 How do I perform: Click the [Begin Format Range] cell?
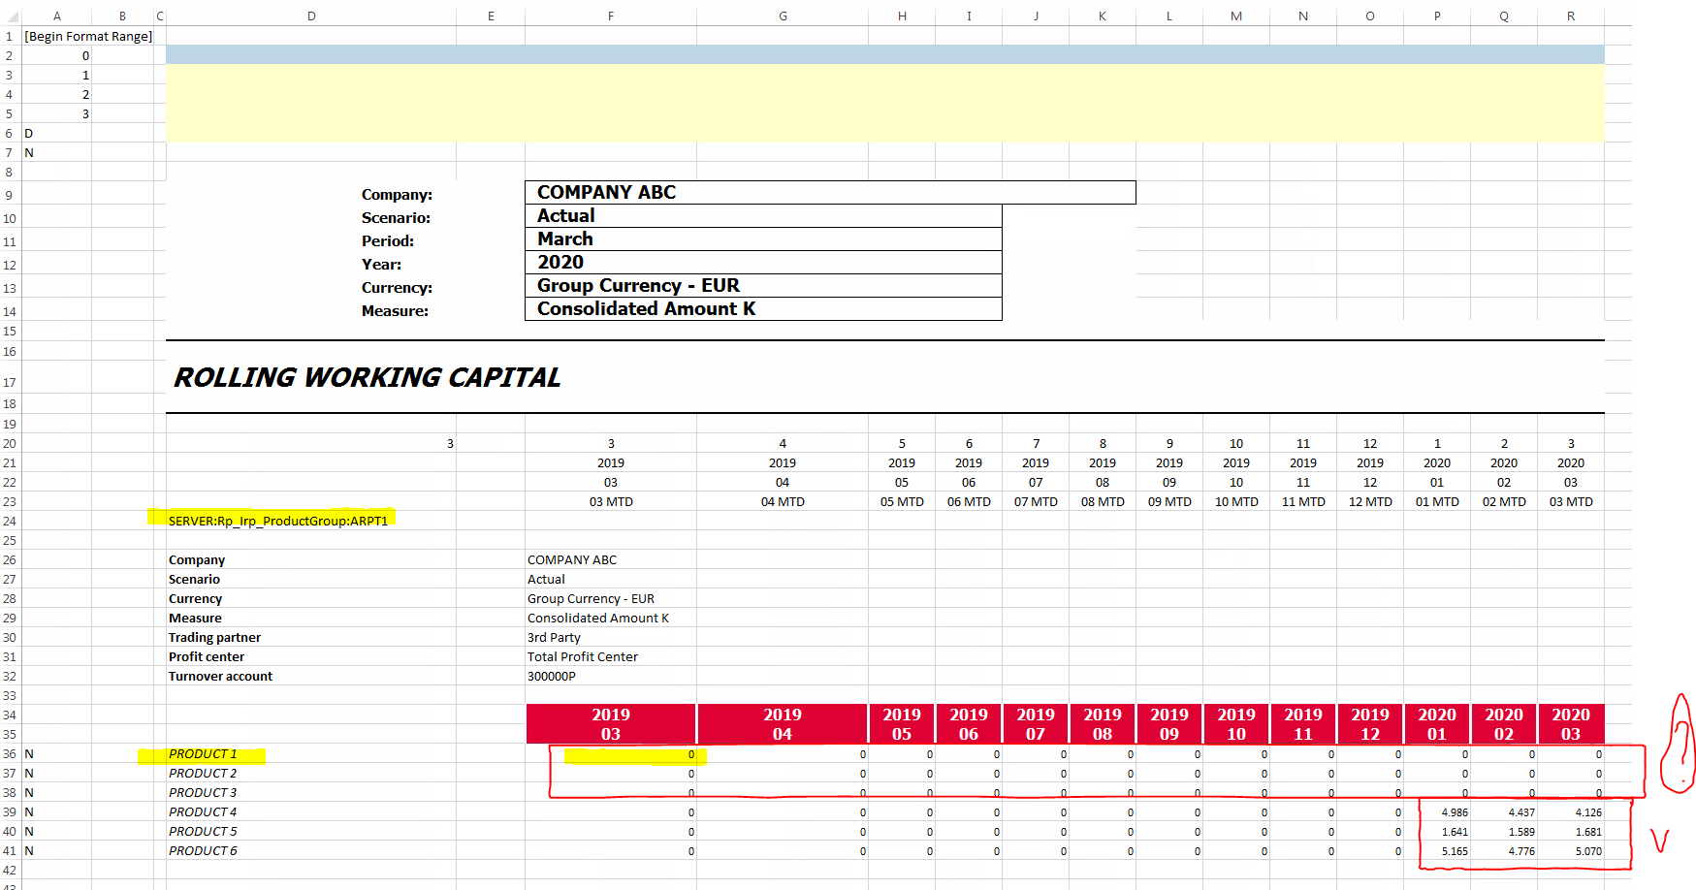(x=88, y=36)
